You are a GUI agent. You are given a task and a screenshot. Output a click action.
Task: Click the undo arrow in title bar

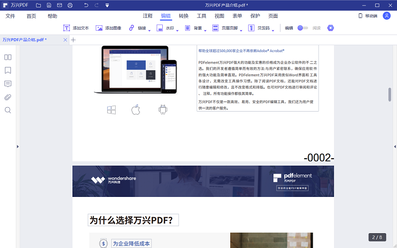[86, 5]
